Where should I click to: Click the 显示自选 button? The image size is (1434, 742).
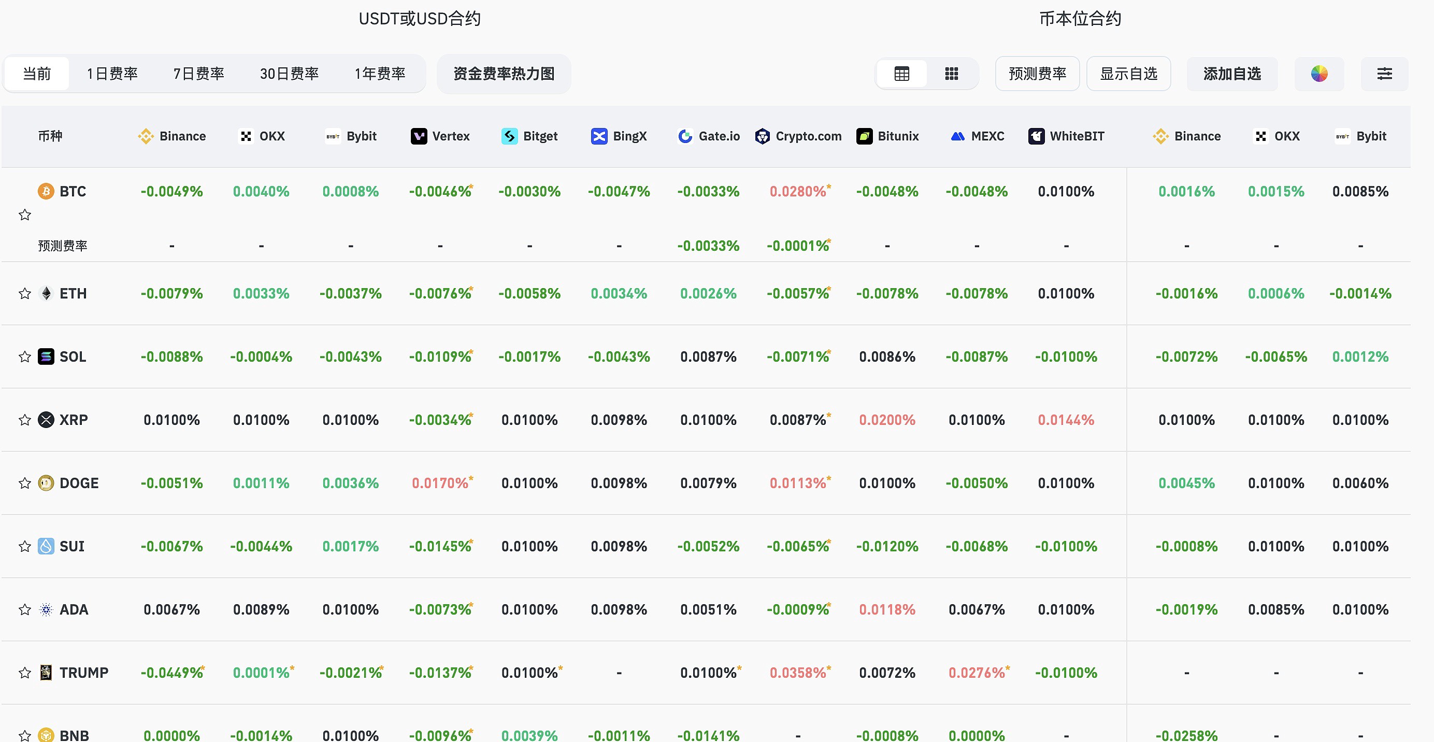[x=1128, y=74]
